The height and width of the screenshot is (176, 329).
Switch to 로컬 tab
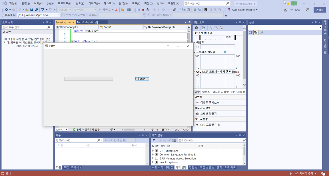pyautogui.click(x=66, y=167)
